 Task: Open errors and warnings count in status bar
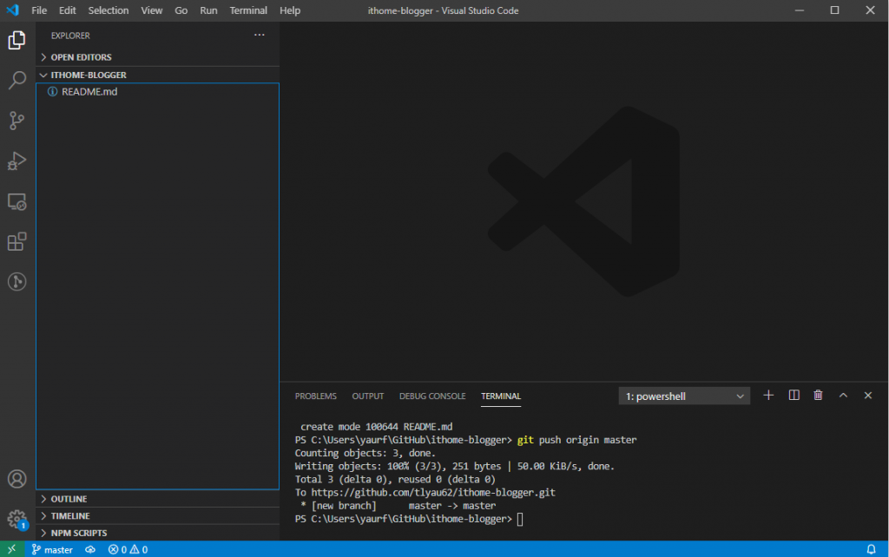point(128,550)
